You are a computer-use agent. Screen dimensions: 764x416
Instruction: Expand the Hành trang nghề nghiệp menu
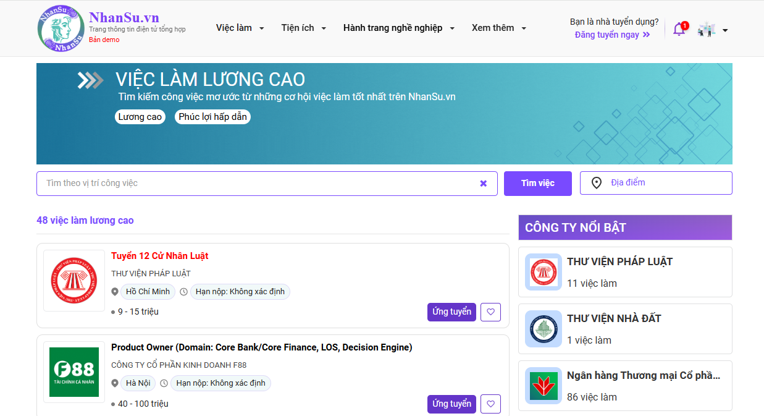pos(399,28)
